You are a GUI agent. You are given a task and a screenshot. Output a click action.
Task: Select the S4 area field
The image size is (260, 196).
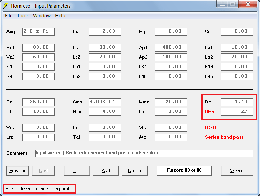click(38, 77)
